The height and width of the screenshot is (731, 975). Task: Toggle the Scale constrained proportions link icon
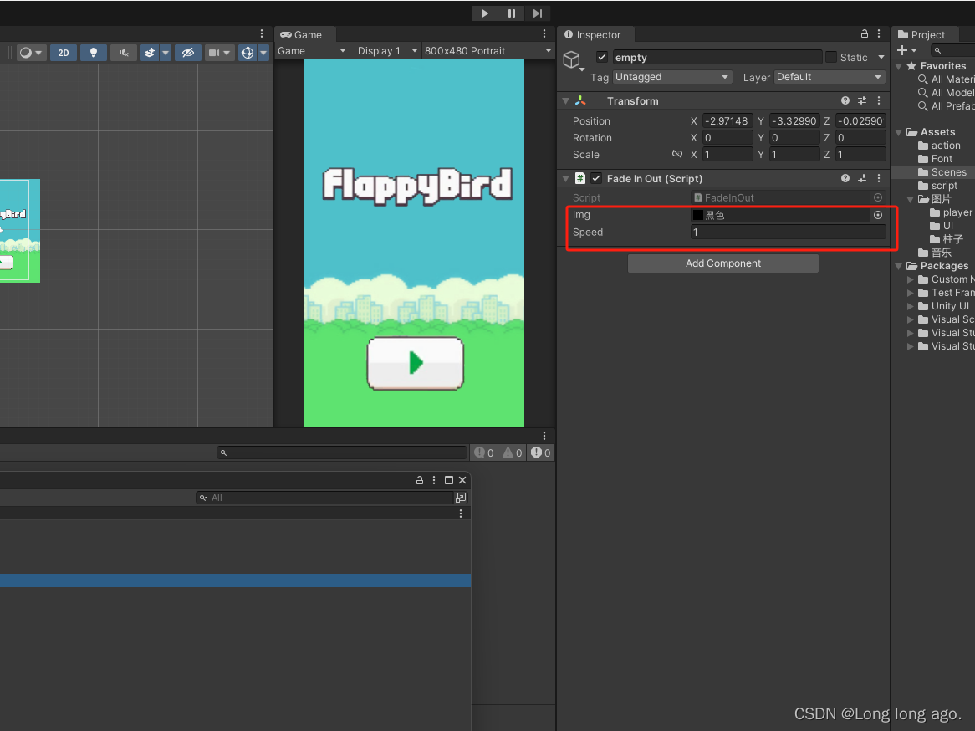[677, 154]
